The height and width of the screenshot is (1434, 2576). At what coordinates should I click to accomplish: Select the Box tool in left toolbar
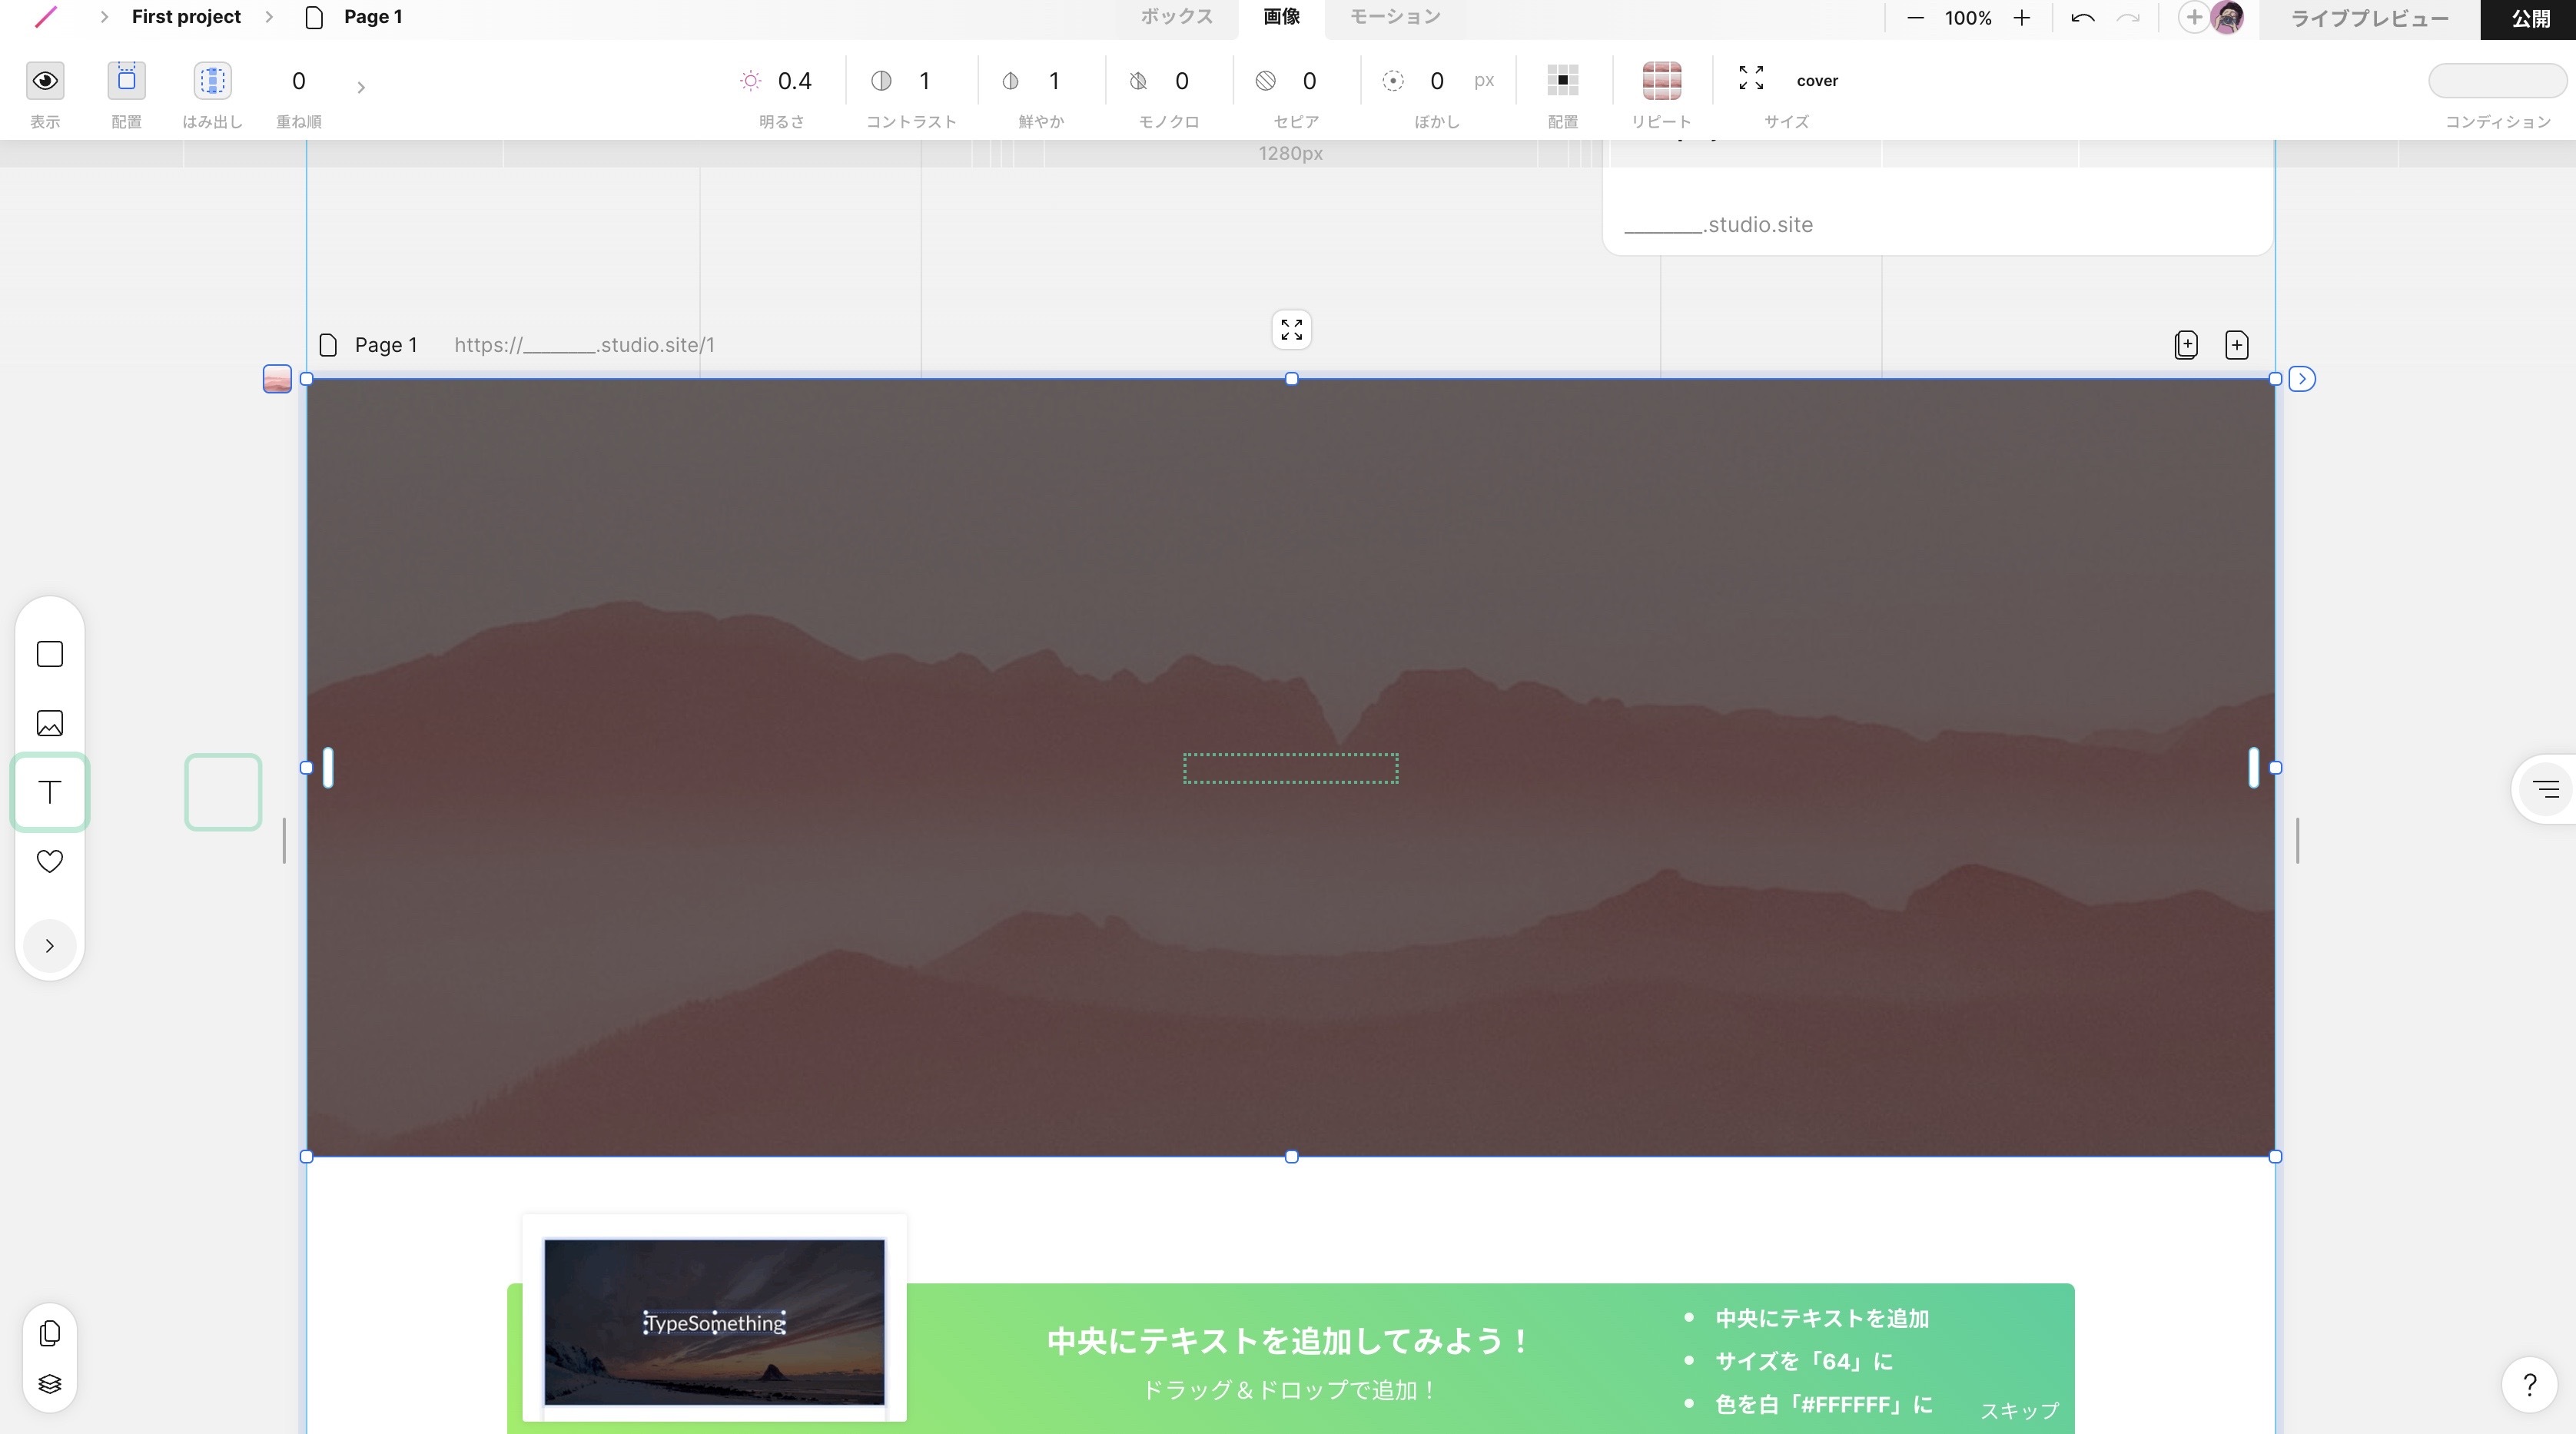point(49,654)
